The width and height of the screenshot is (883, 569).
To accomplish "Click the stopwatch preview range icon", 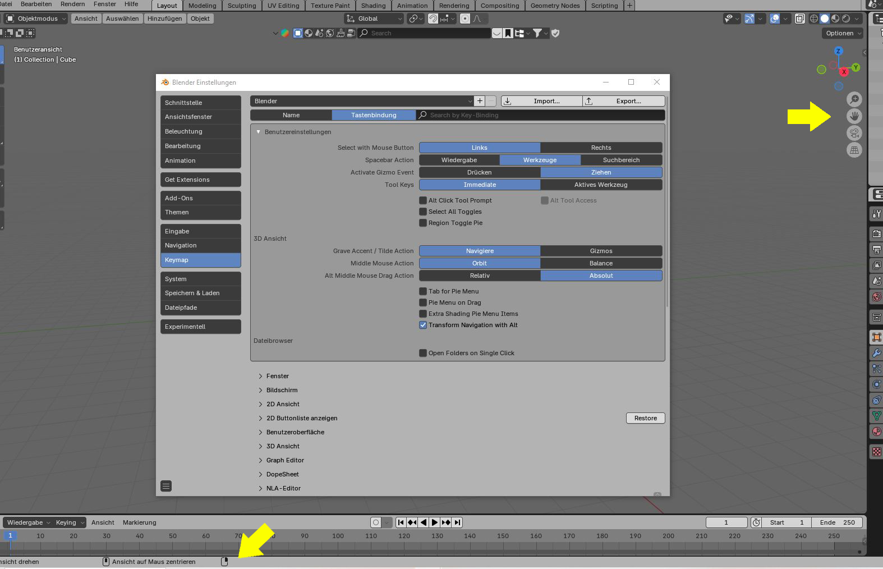I will point(756,522).
